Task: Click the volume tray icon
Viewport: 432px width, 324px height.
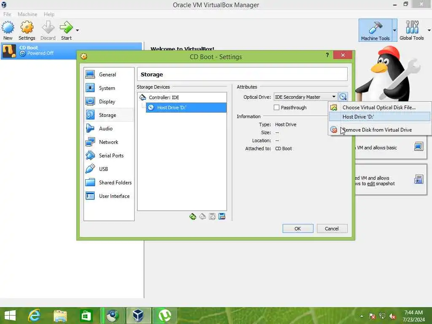Action: [x=393, y=316]
